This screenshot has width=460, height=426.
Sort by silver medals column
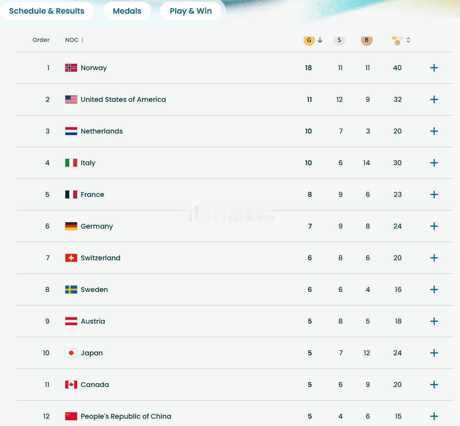[340, 40]
